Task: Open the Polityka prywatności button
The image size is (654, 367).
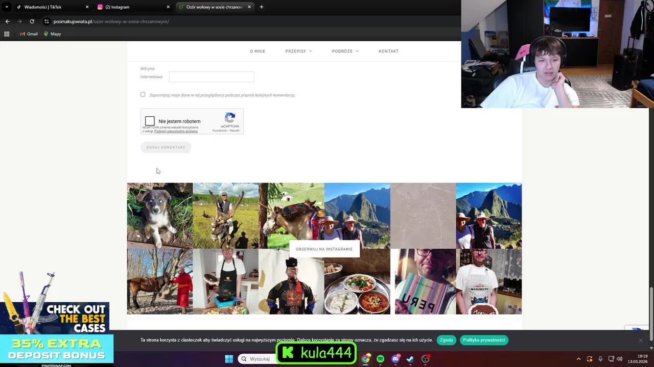Action: 484,340
